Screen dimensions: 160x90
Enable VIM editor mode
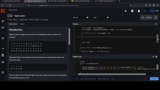coord(143,17)
